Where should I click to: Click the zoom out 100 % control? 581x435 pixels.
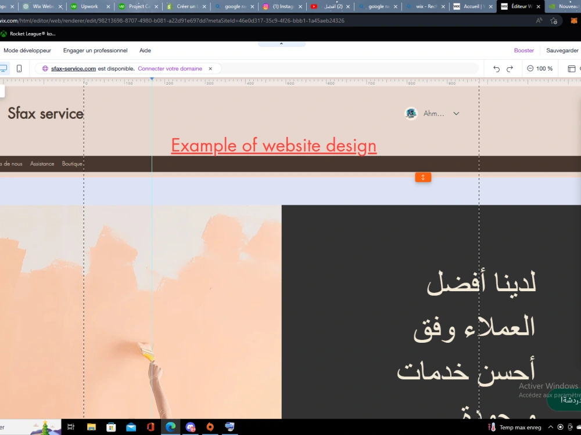[x=540, y=68]
